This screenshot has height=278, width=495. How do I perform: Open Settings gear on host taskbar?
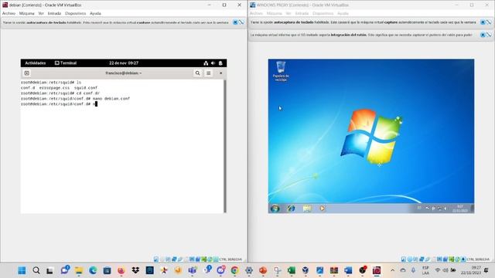[x=249, y=270]
